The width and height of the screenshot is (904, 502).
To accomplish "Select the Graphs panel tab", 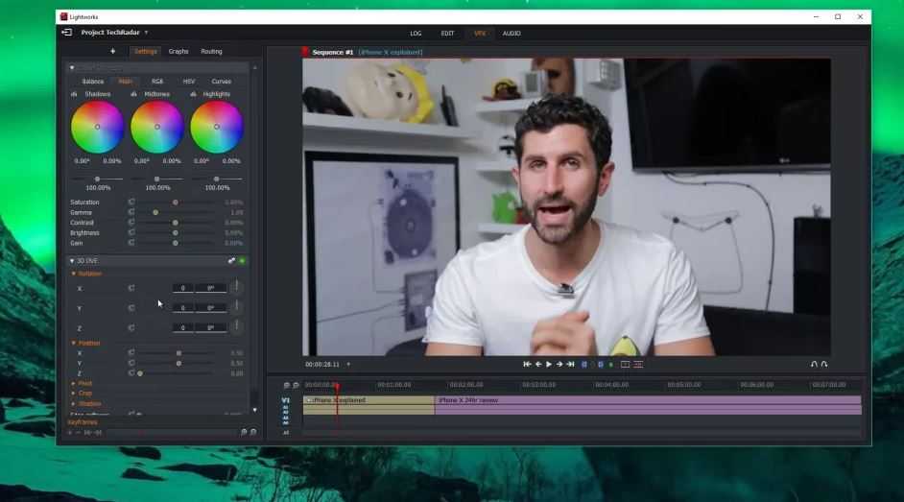I will coord(178,51).
